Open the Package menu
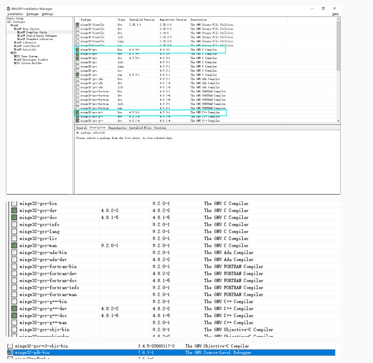This screenshot has height=363, width=373. tap(32, 14)
